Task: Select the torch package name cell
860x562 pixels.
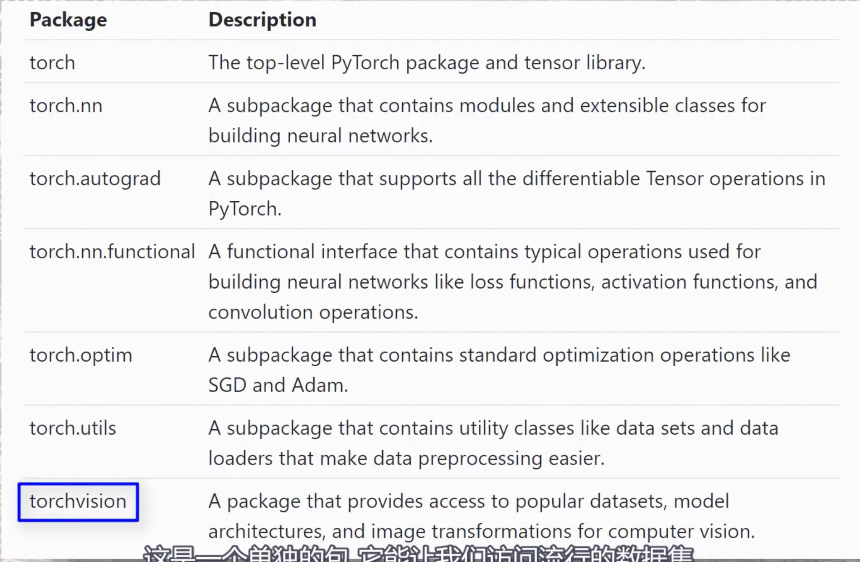Action: 52,63
